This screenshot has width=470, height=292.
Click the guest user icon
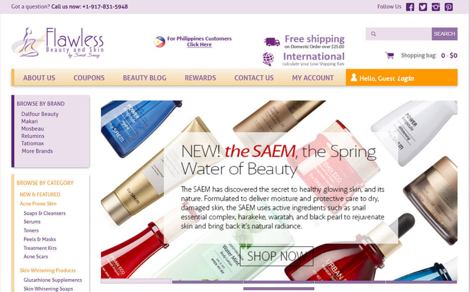(354, 77)
